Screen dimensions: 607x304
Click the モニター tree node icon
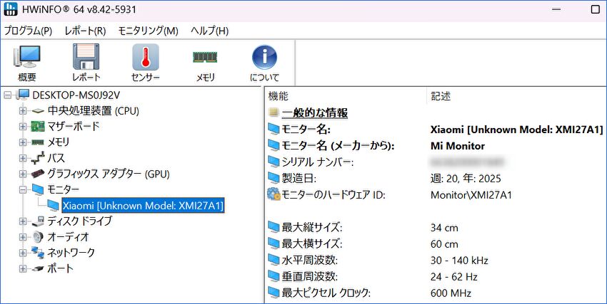pyautogui.click(x=38, y=189)
